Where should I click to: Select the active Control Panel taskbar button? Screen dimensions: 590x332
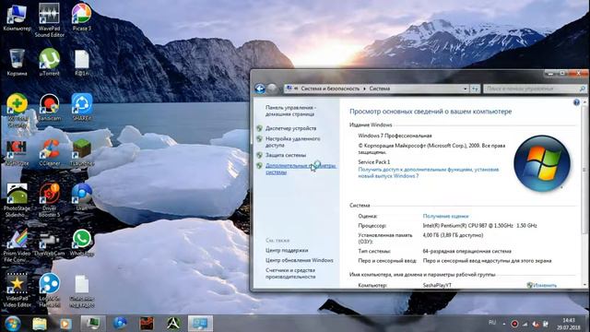click(200, 323)
